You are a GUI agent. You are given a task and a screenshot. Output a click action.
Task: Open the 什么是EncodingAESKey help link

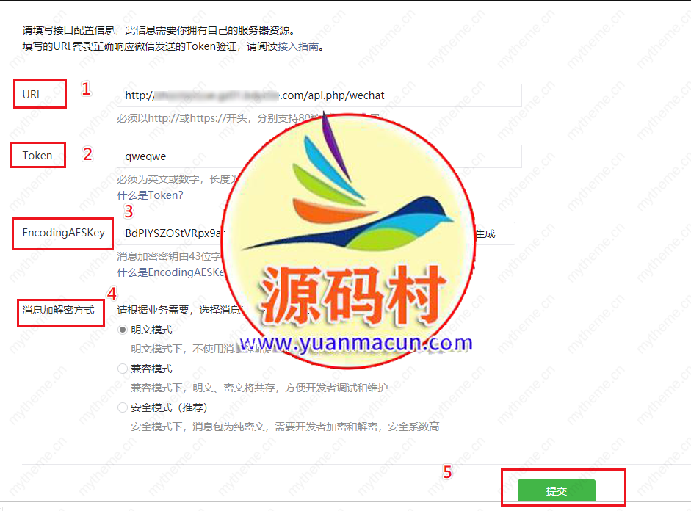point(171,272)
